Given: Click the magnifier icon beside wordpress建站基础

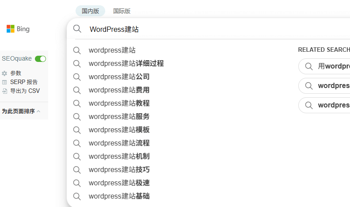Looking at the screenshot, I should click(x=77, y=196).
